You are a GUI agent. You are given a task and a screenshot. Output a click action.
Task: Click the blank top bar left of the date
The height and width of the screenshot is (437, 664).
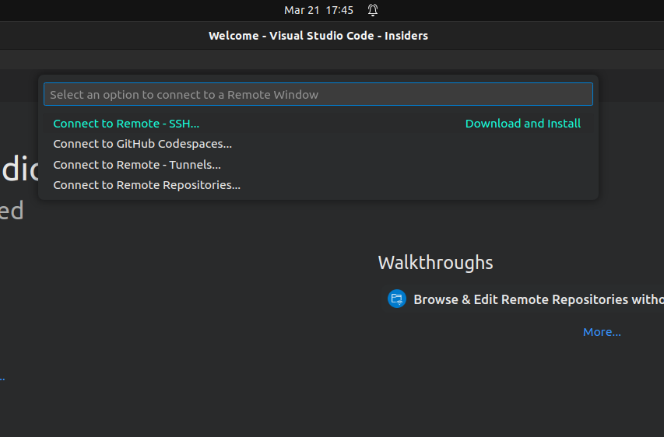click(140, 10)
